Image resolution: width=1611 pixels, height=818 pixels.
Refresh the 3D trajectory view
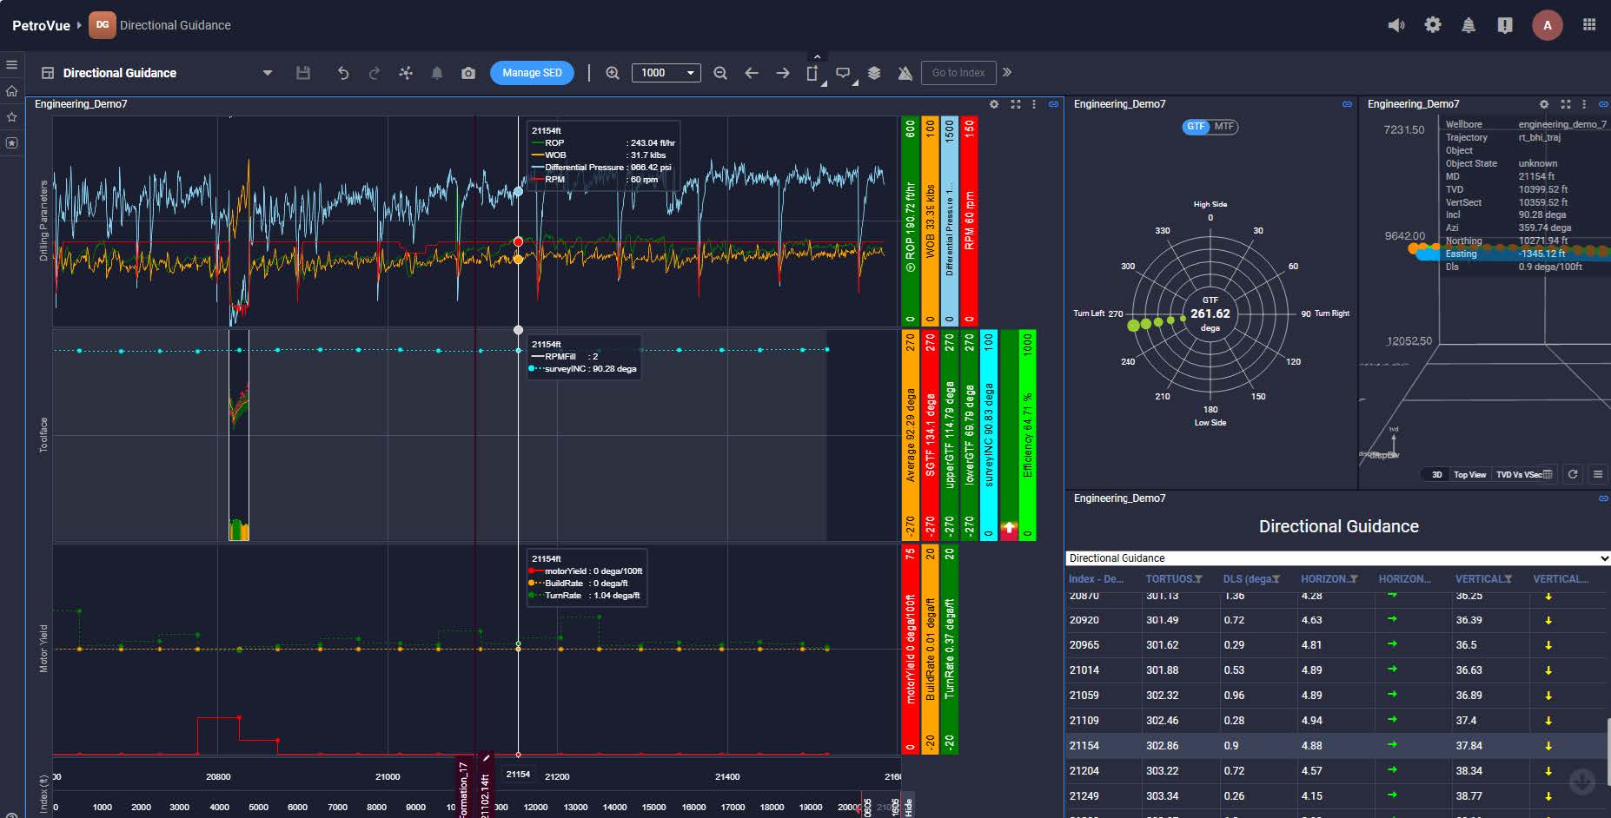[x=1572, y=474]
